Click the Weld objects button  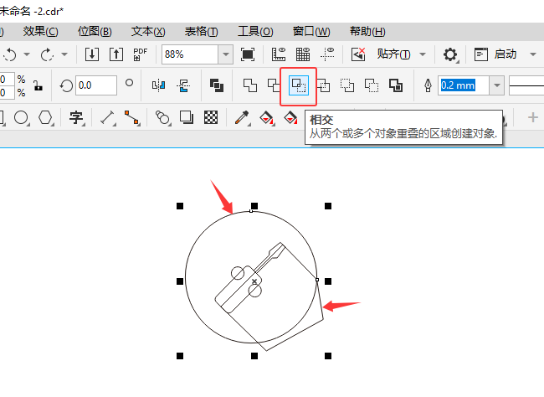250,85
